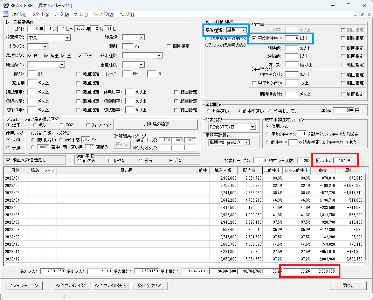Image resolution: width=373 pixels, height=300 pixels.
Task: Uncheck the 稍重 track condition checkbox
Action: pos(46,56)
